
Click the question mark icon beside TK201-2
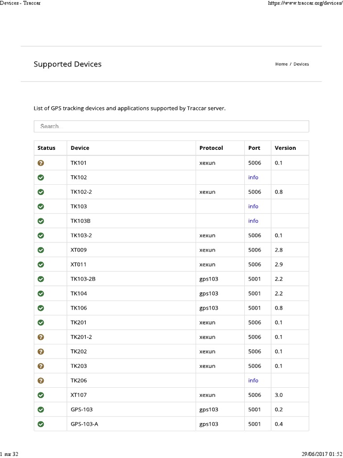pos(41,337)
